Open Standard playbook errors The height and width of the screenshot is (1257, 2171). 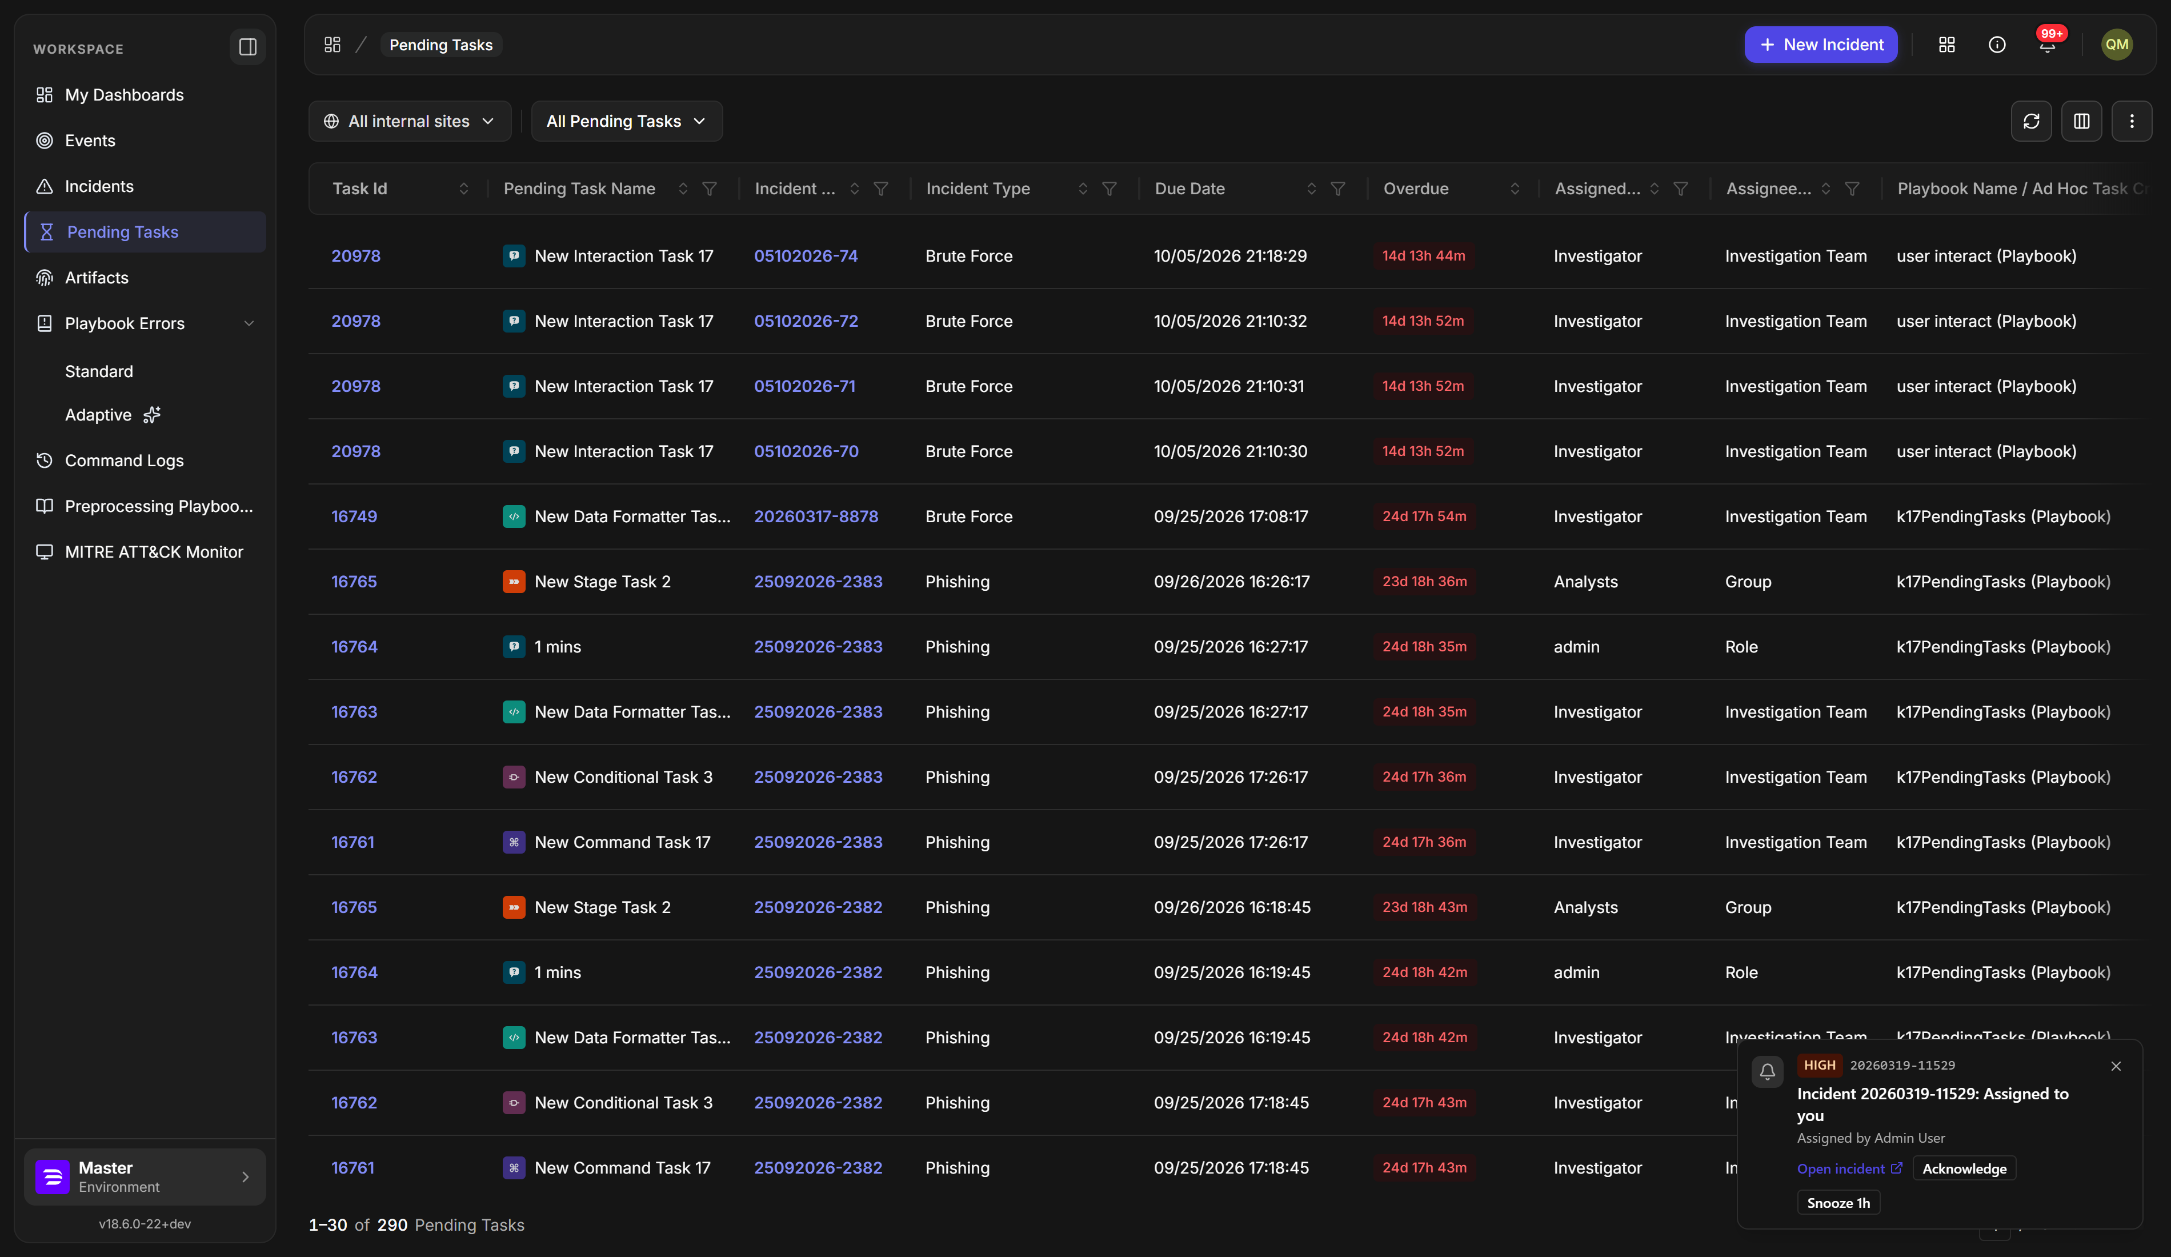tap(99, 371)
